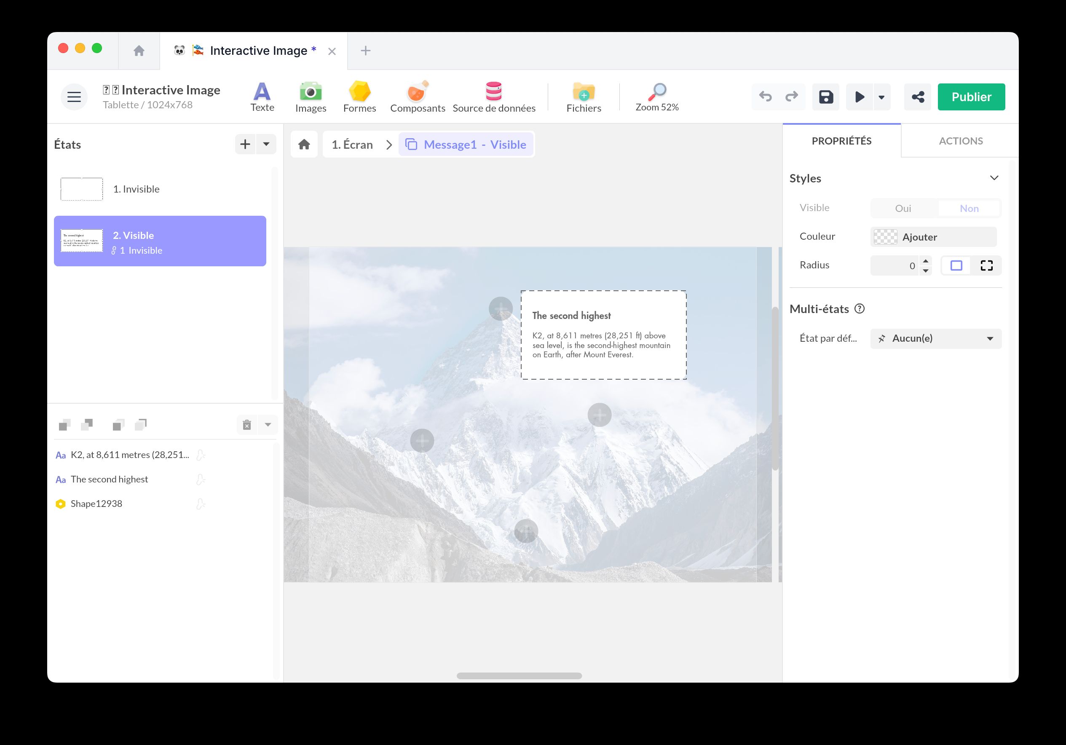Image resolution: width=1066 pixels, height=745 pixels.
Task: Click the Publier button
Action: [971, 97]
